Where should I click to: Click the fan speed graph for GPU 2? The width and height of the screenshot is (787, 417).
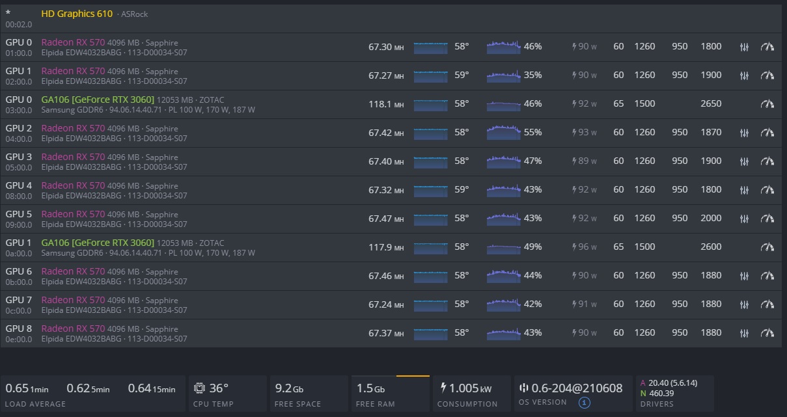pos(503,132)
